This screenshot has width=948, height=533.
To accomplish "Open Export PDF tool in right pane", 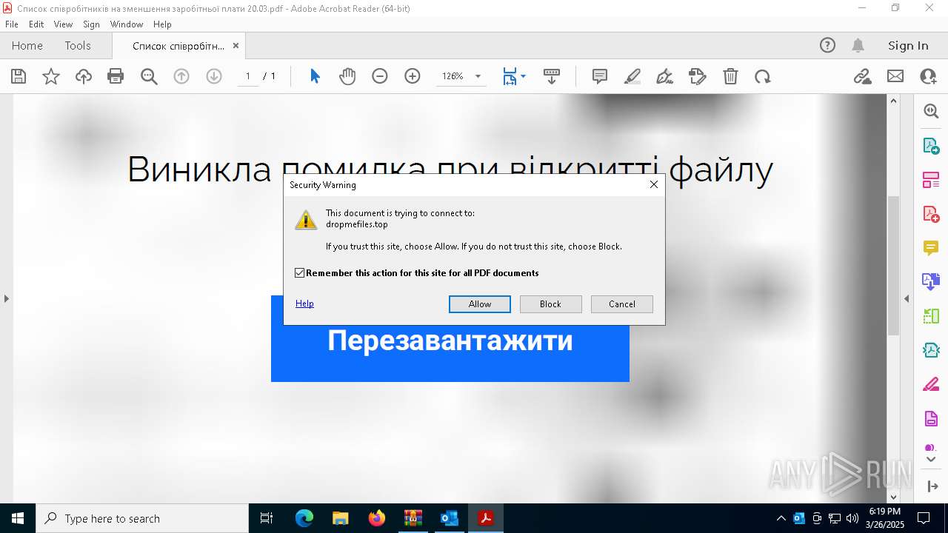I will tap(931, 146).
